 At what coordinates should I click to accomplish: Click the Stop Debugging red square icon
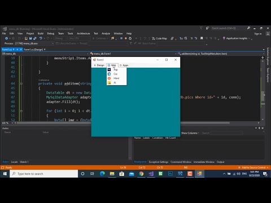coord(126,38)
